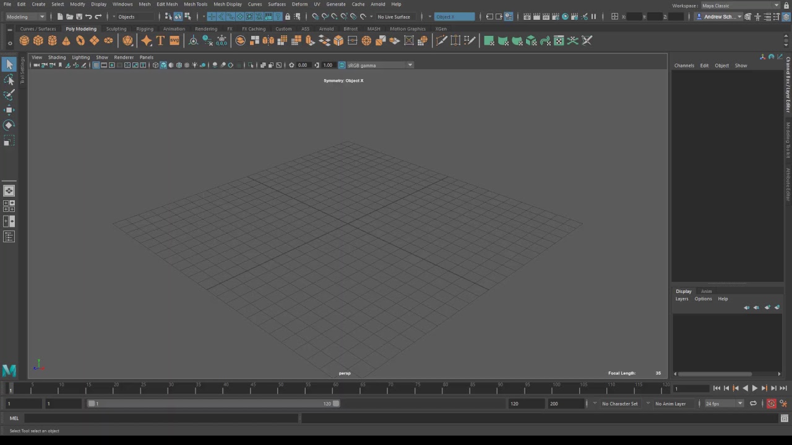Select the Move tool in the toolbox

pos(9,110)
